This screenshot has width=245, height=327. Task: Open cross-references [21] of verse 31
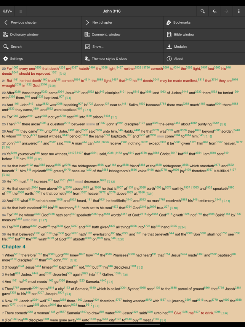coord(149,194)
